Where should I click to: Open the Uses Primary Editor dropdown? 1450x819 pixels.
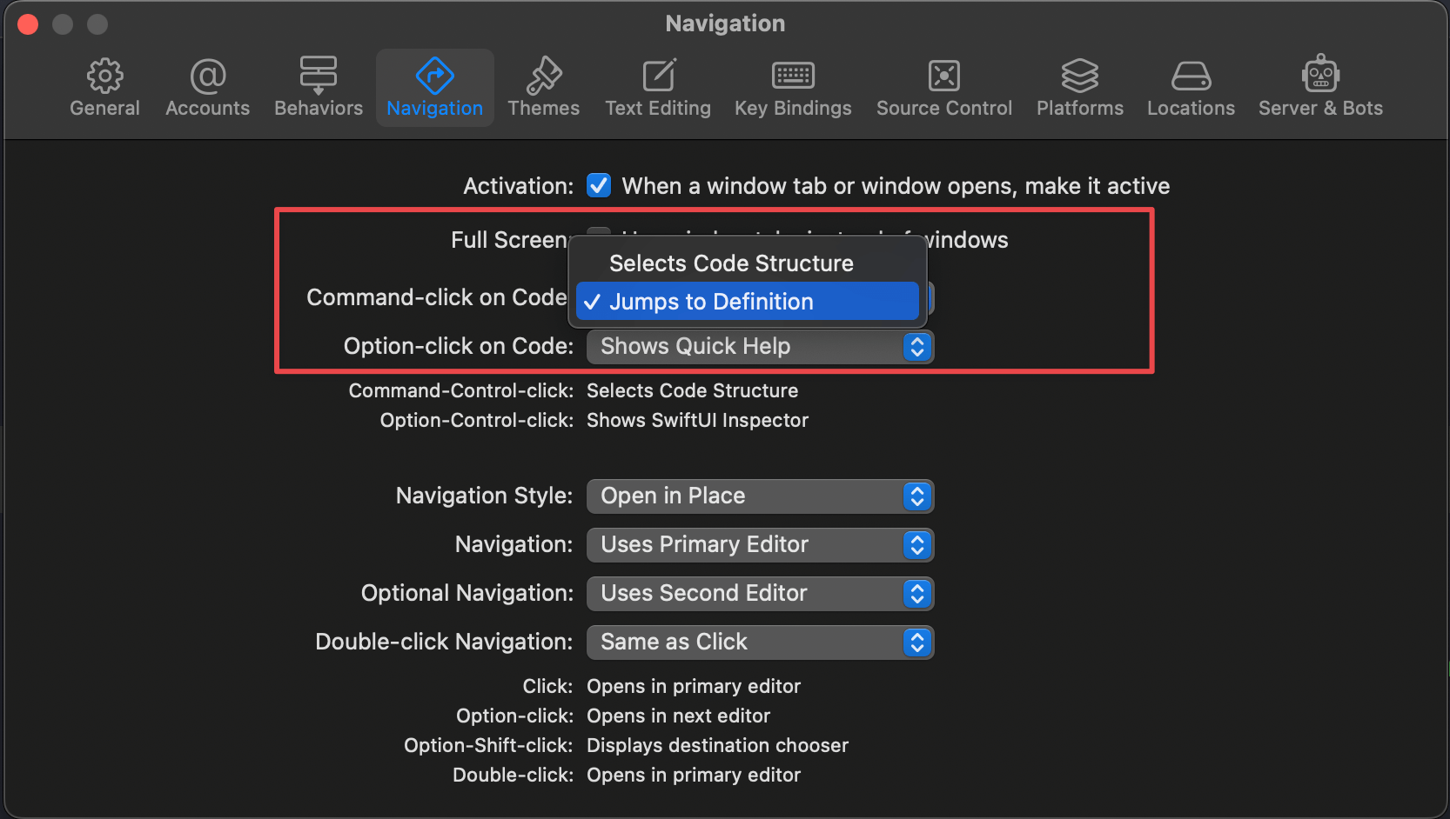point(759,545)
